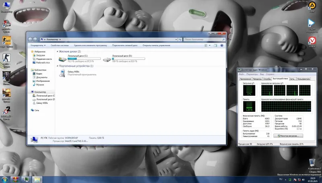Switch to the Сеть tab
Screen dimensions: 322x183
[292, 79]
